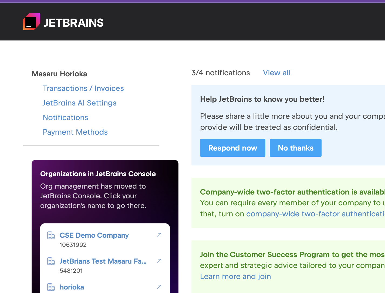Open the horioka organization
385x293 pixels.
[72, 287]
